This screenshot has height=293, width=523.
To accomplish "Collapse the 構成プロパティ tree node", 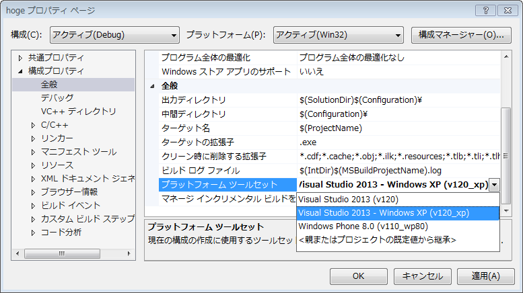I will (x=20, y=71).
